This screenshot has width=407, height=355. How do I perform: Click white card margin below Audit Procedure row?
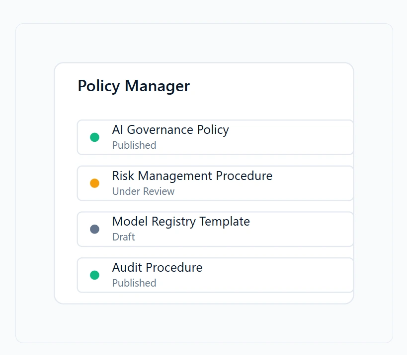pos(204,298)
